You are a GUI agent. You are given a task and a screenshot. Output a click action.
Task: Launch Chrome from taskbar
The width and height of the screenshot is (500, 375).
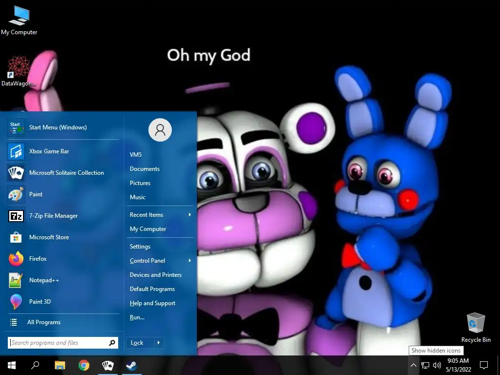pyautogui.click(x=84, y=365)
